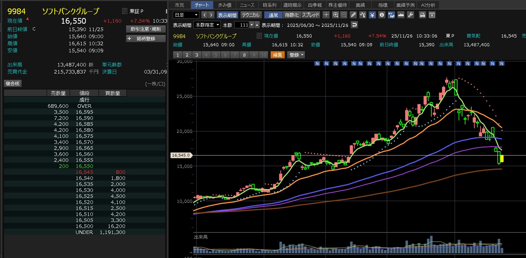Zoom in the chart with magnifier plus
This screenshot has width=526, height=258.
(335, 15)
